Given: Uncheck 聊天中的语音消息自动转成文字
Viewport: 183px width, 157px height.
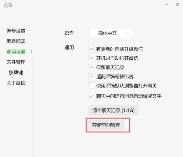Looking at the screenshot, I should [91, 96].
